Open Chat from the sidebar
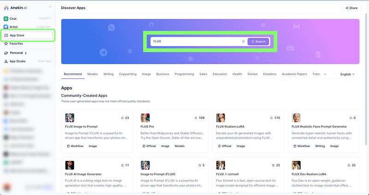This screenshot has height=195, width=369. click(x=27, y=18)
